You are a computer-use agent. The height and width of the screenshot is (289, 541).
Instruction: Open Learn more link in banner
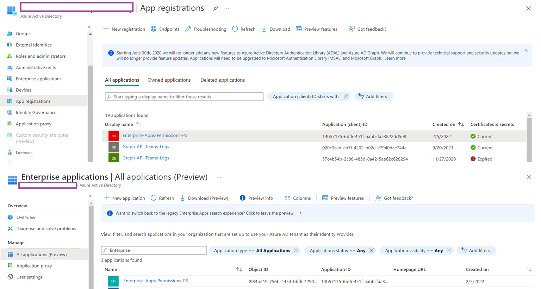point(395,58)
